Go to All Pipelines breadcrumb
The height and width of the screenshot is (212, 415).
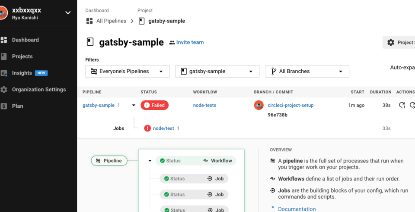tap(111, 21)
